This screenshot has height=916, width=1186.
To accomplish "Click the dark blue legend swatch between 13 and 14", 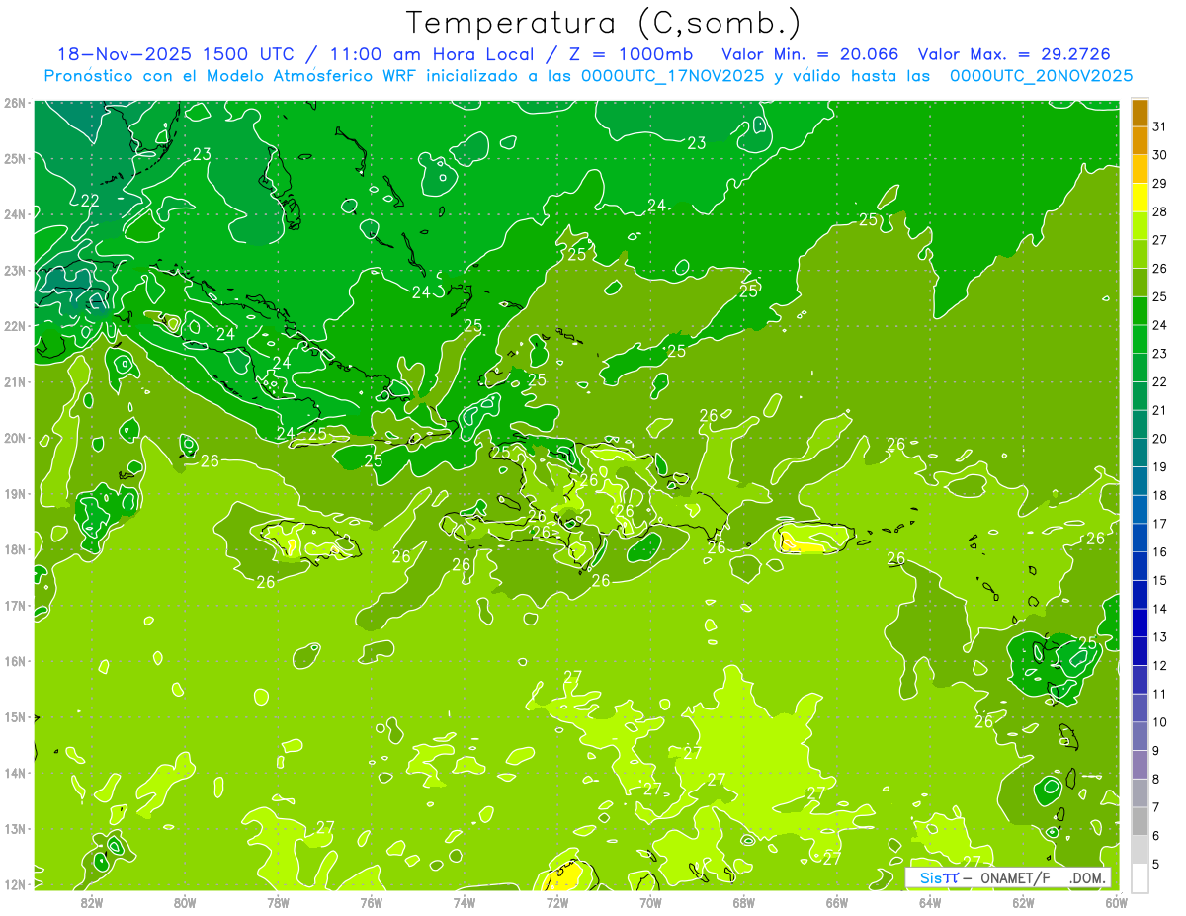I will [1140, 622].
